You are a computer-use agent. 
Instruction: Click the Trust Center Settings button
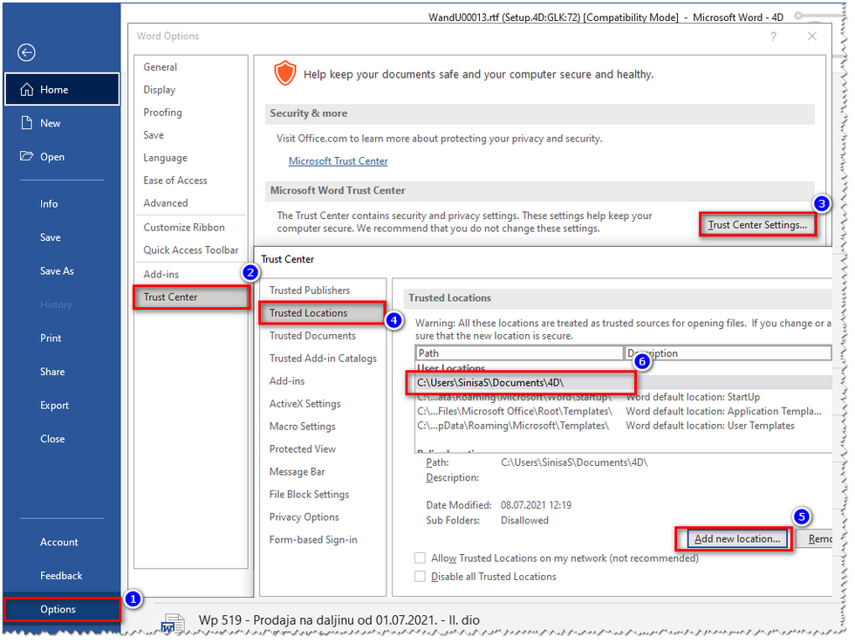coord(757,225)
